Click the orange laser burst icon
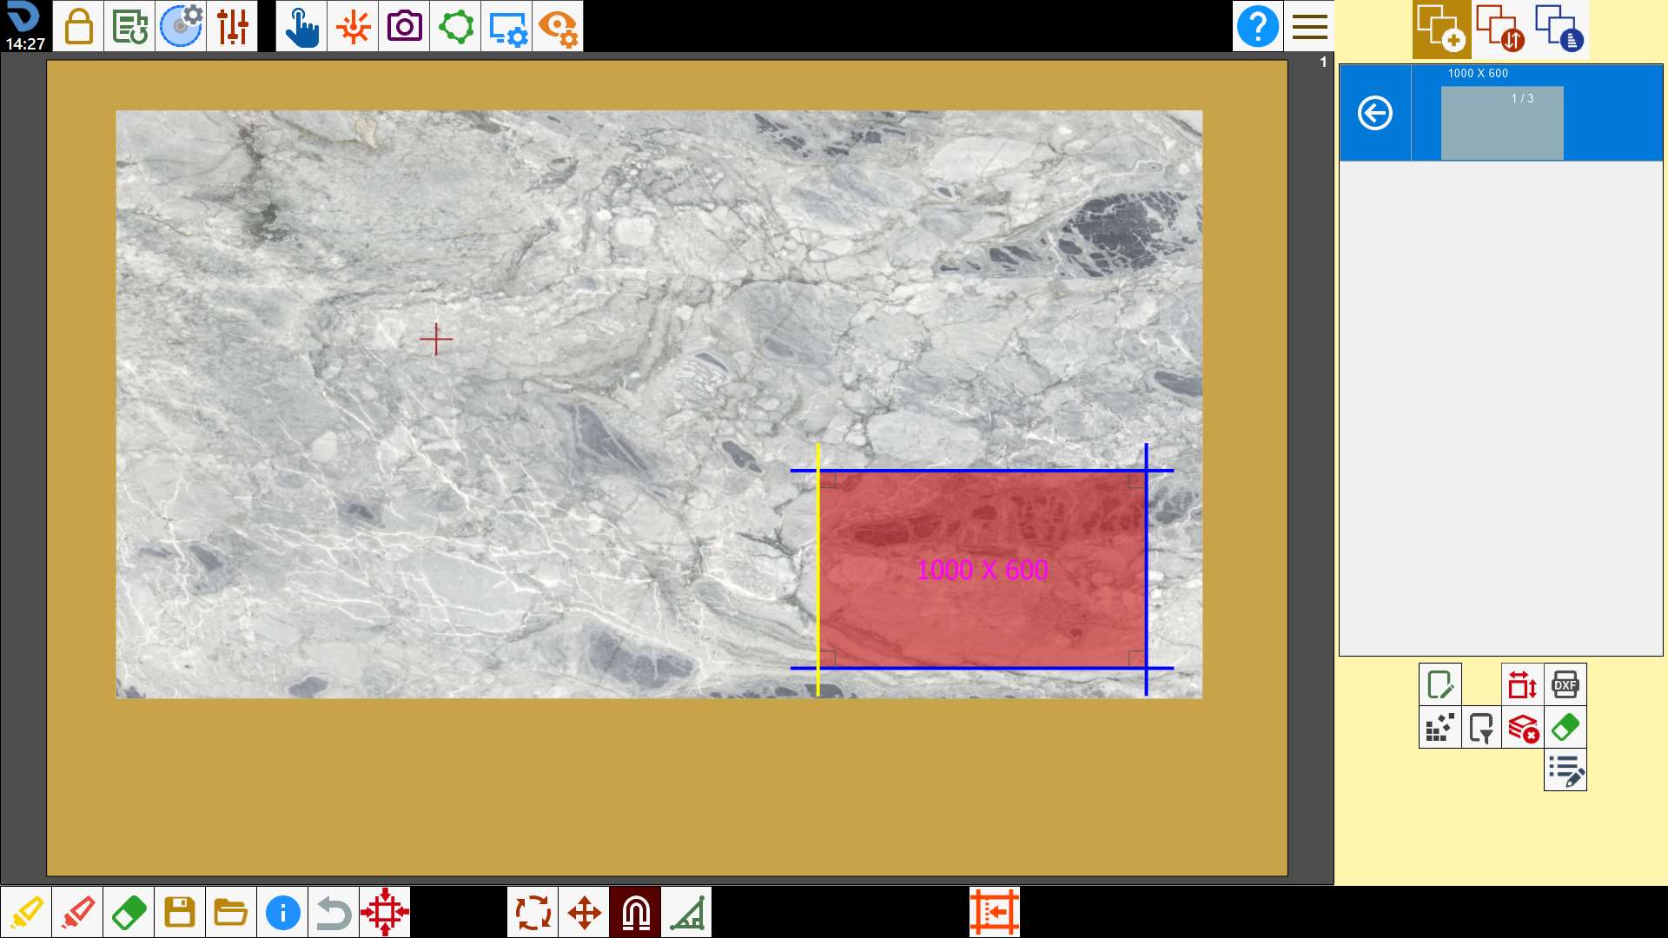 pyautogui.click(x=353, y=26)
